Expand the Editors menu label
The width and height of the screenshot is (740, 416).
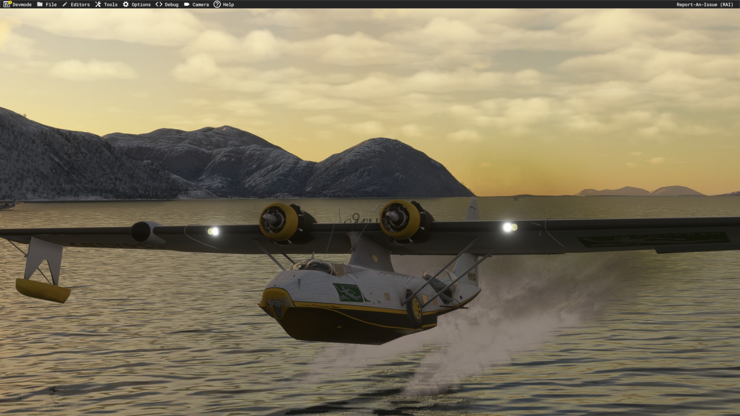[80, 4]
